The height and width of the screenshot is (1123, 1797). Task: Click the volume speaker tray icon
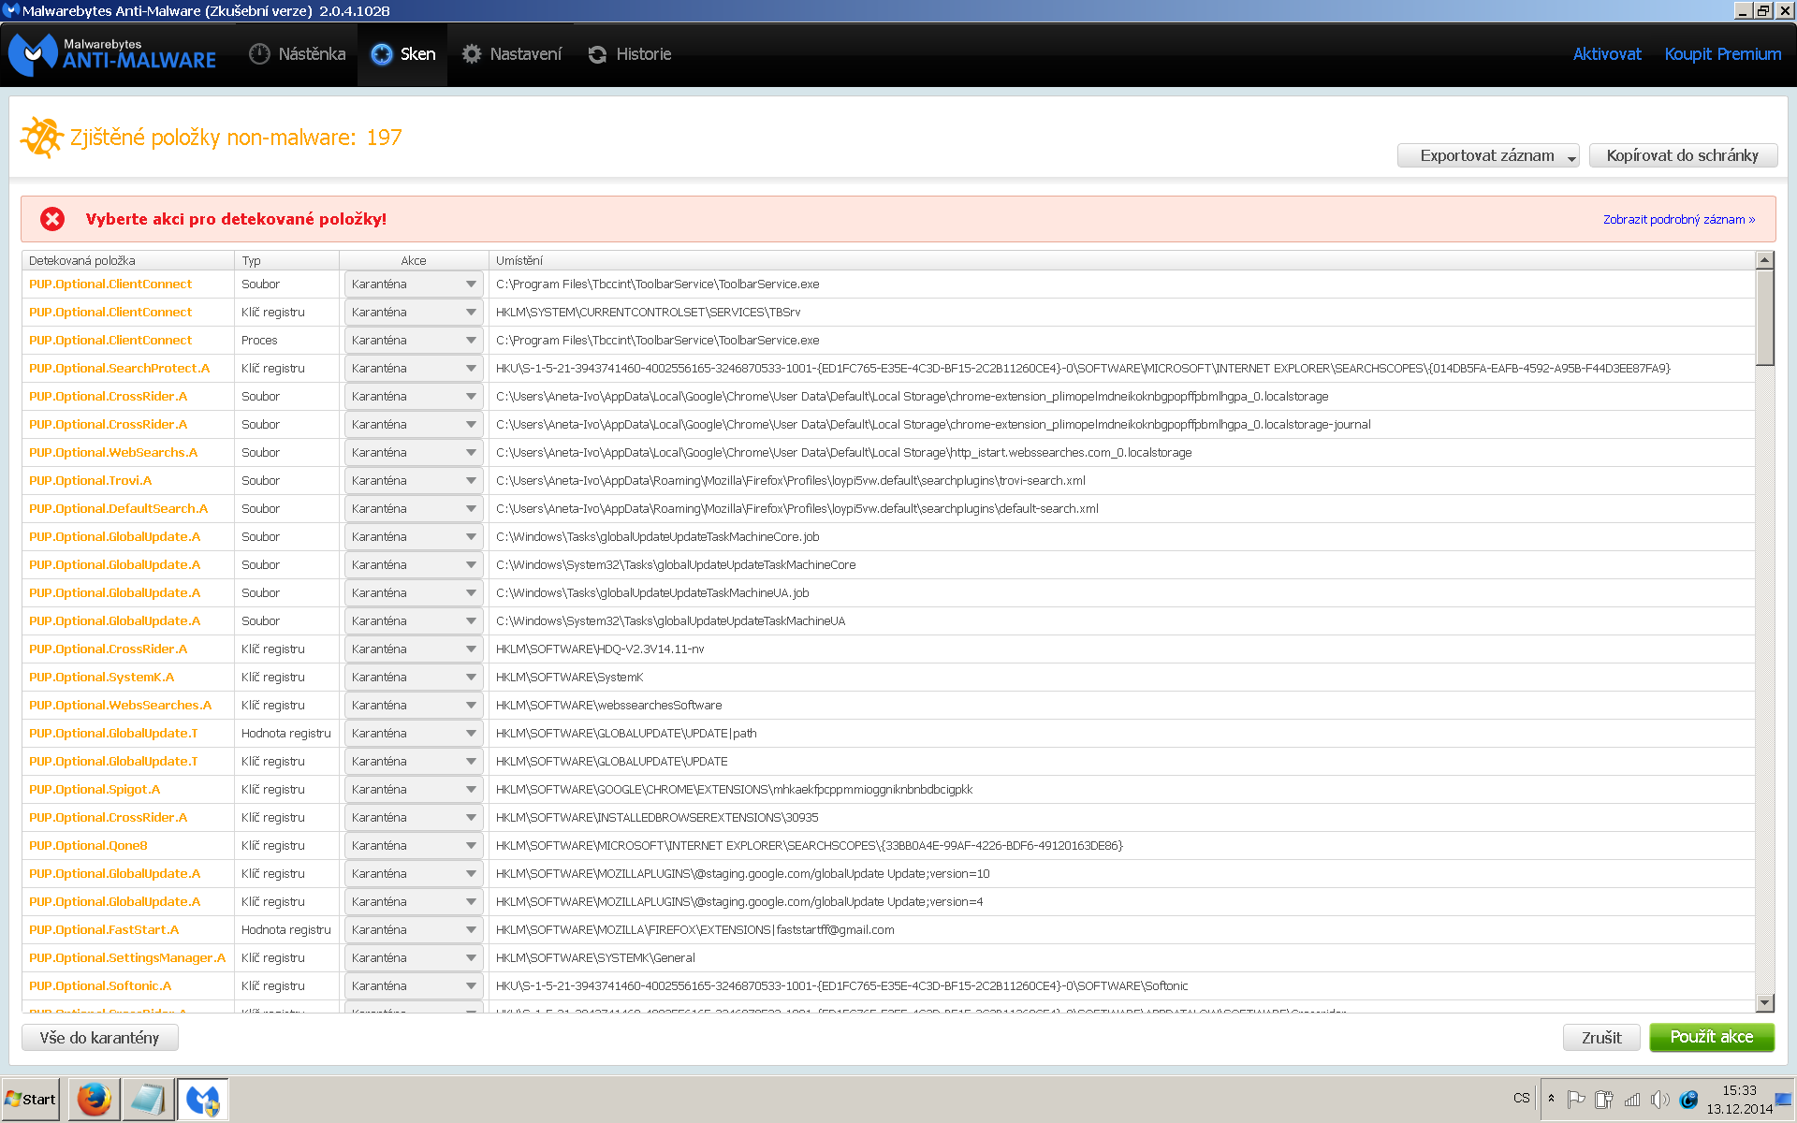click(1659, 1100)
